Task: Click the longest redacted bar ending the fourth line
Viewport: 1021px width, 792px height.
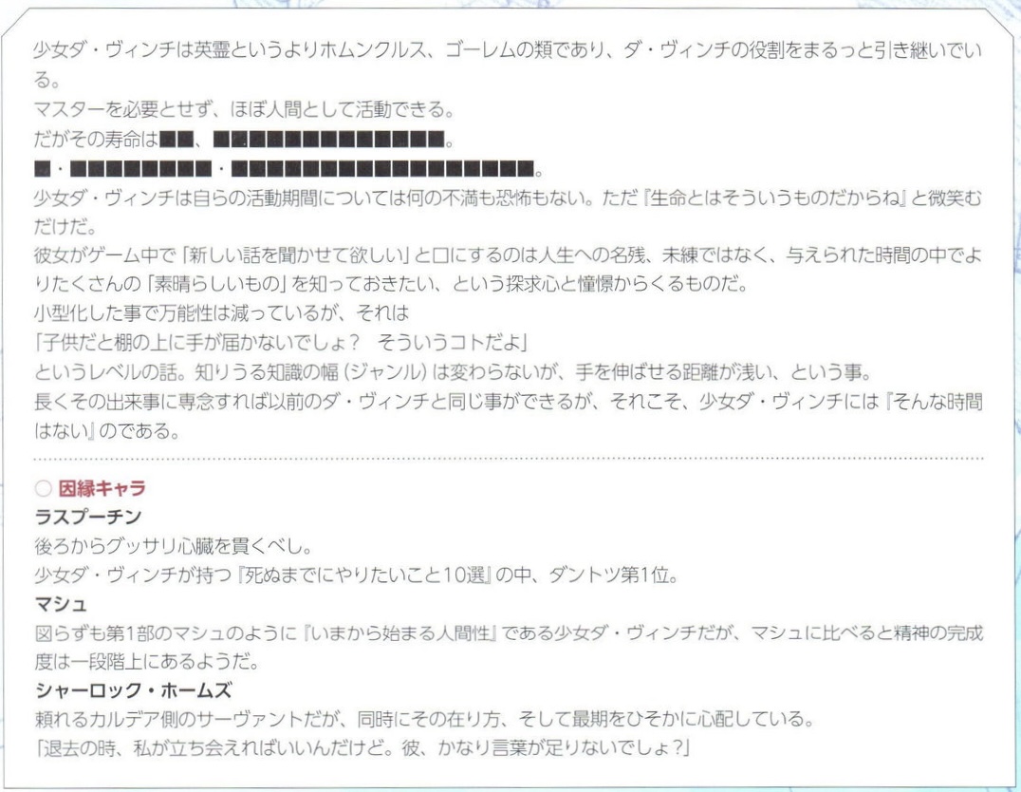Action: (x=383, y=169)
